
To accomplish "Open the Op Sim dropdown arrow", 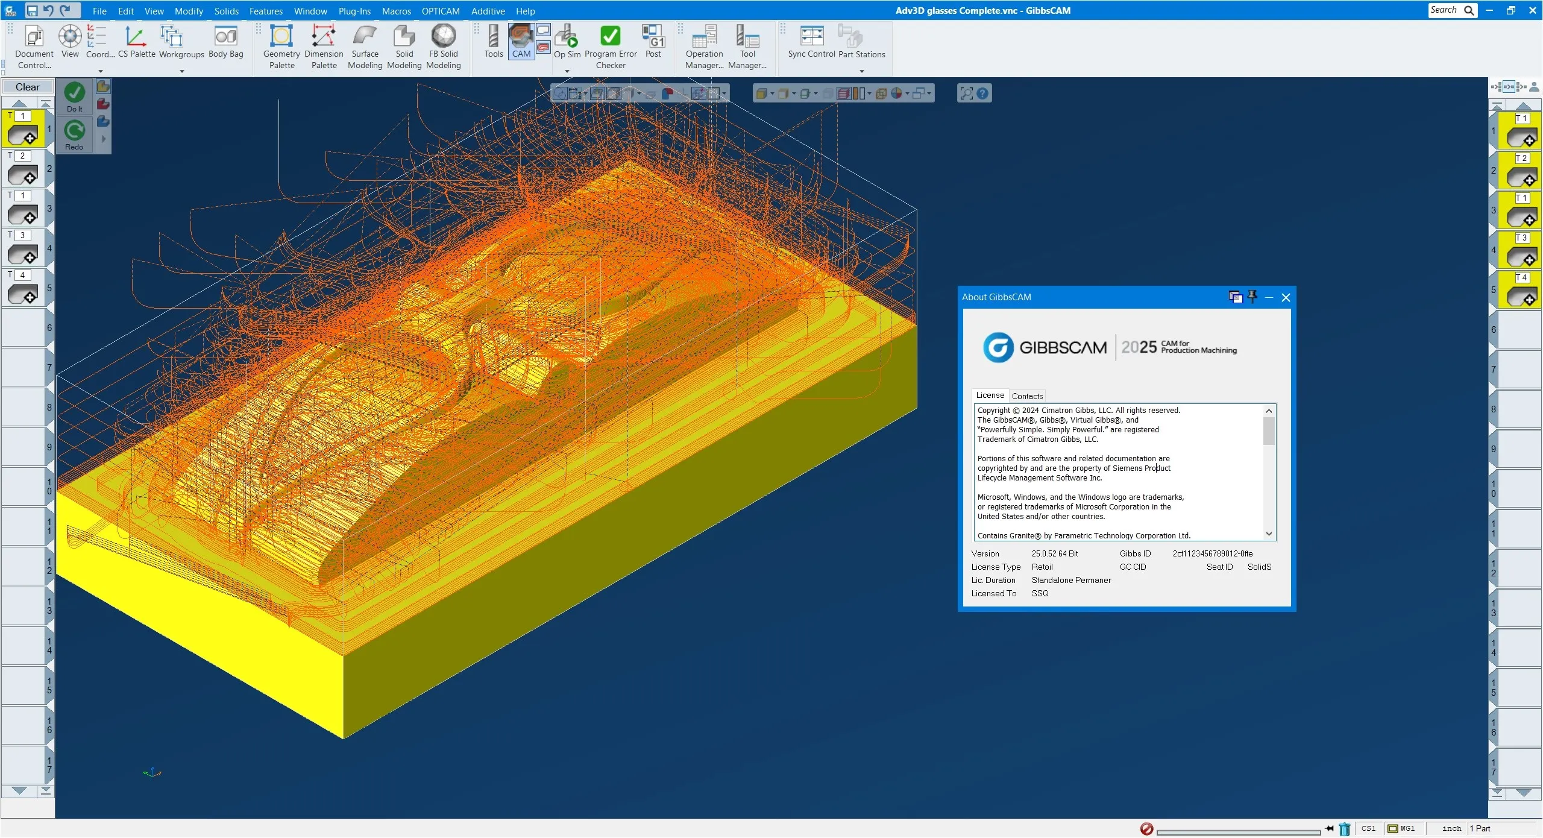I will 567,71.
